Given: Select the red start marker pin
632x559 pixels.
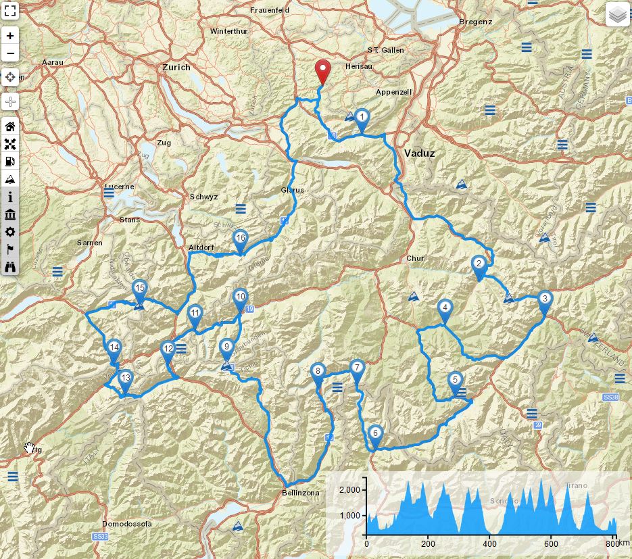Looking at the screenshot, I should click(x=322, y=72).
